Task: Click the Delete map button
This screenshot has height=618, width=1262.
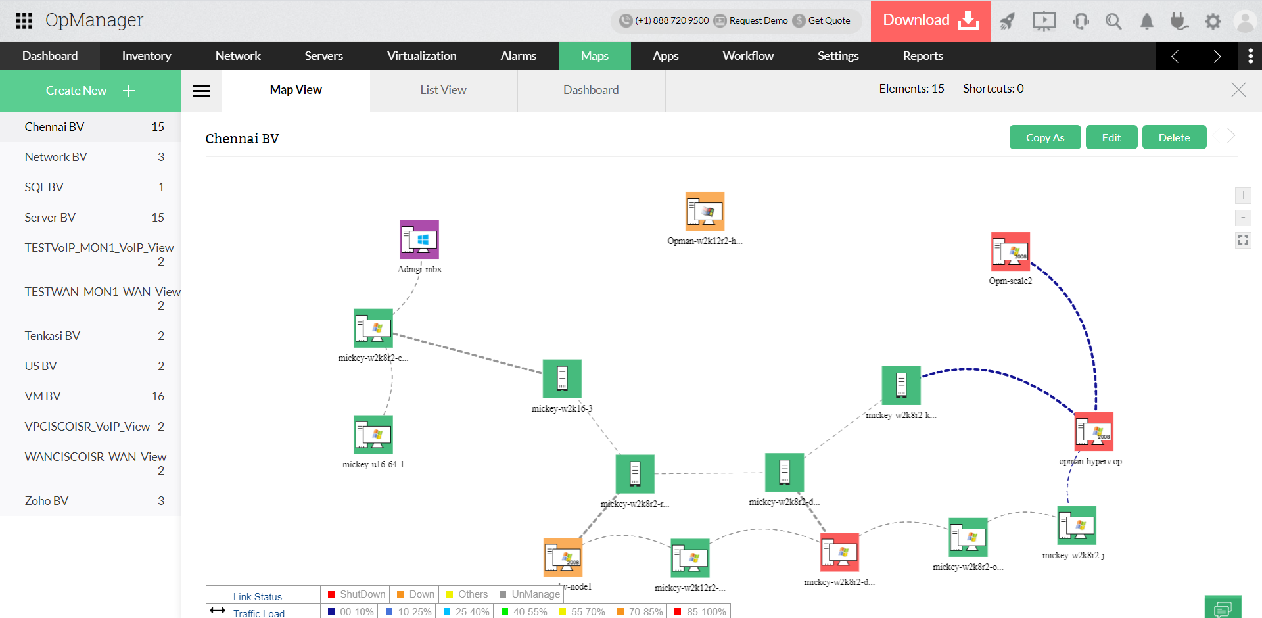Action: pos(1175,137)
